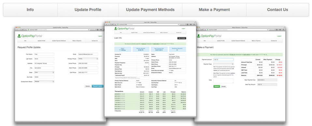Click the First Name field containing Fred
Screen dimensions: 312x126
pos(44,54)
